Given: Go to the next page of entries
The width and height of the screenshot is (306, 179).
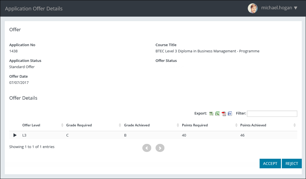Looking at the screenshot, I should pyautogui.click(x=160, y=148).
